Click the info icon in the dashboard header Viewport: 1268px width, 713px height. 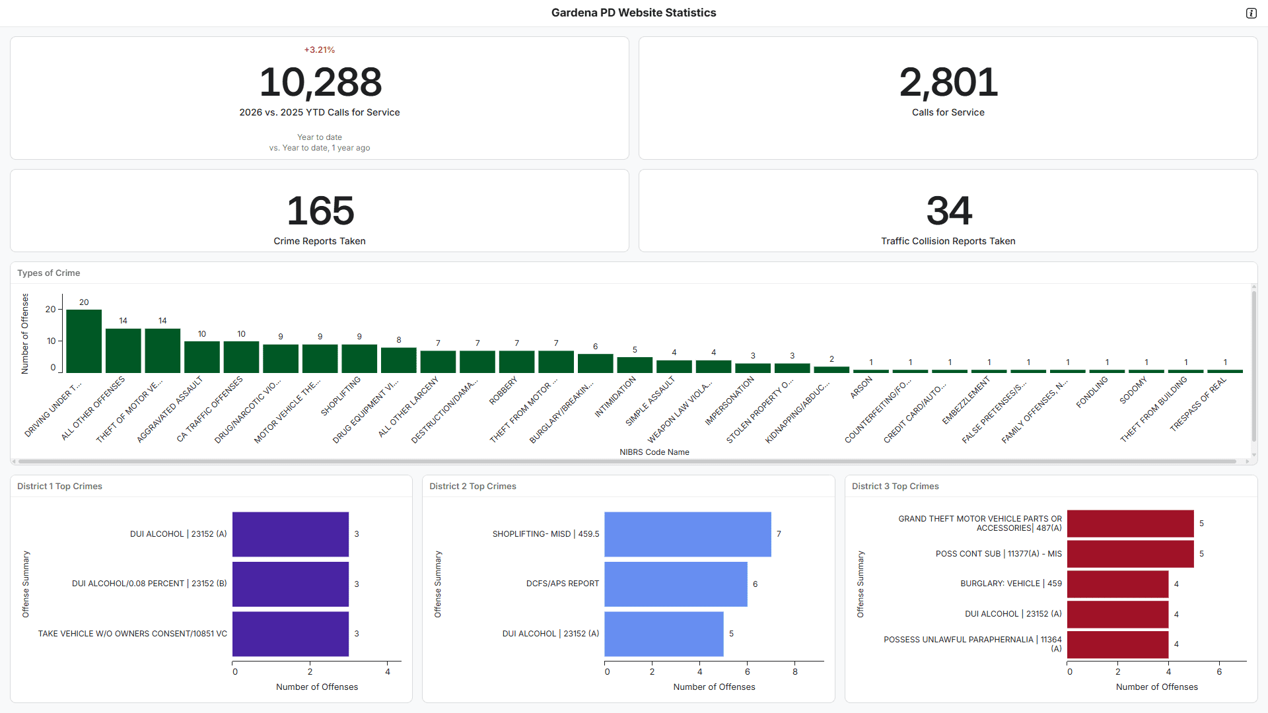point(1251,13)
